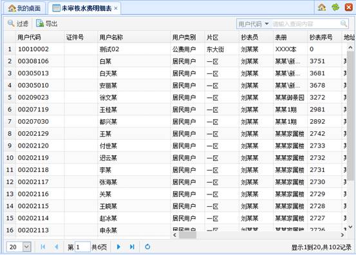
Task: Sort by the 用户类别 column header
Action: click(x=187, y=37)
